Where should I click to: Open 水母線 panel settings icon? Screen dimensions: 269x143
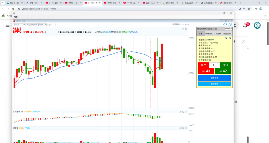pyautogui.click(x=180, y=112)
